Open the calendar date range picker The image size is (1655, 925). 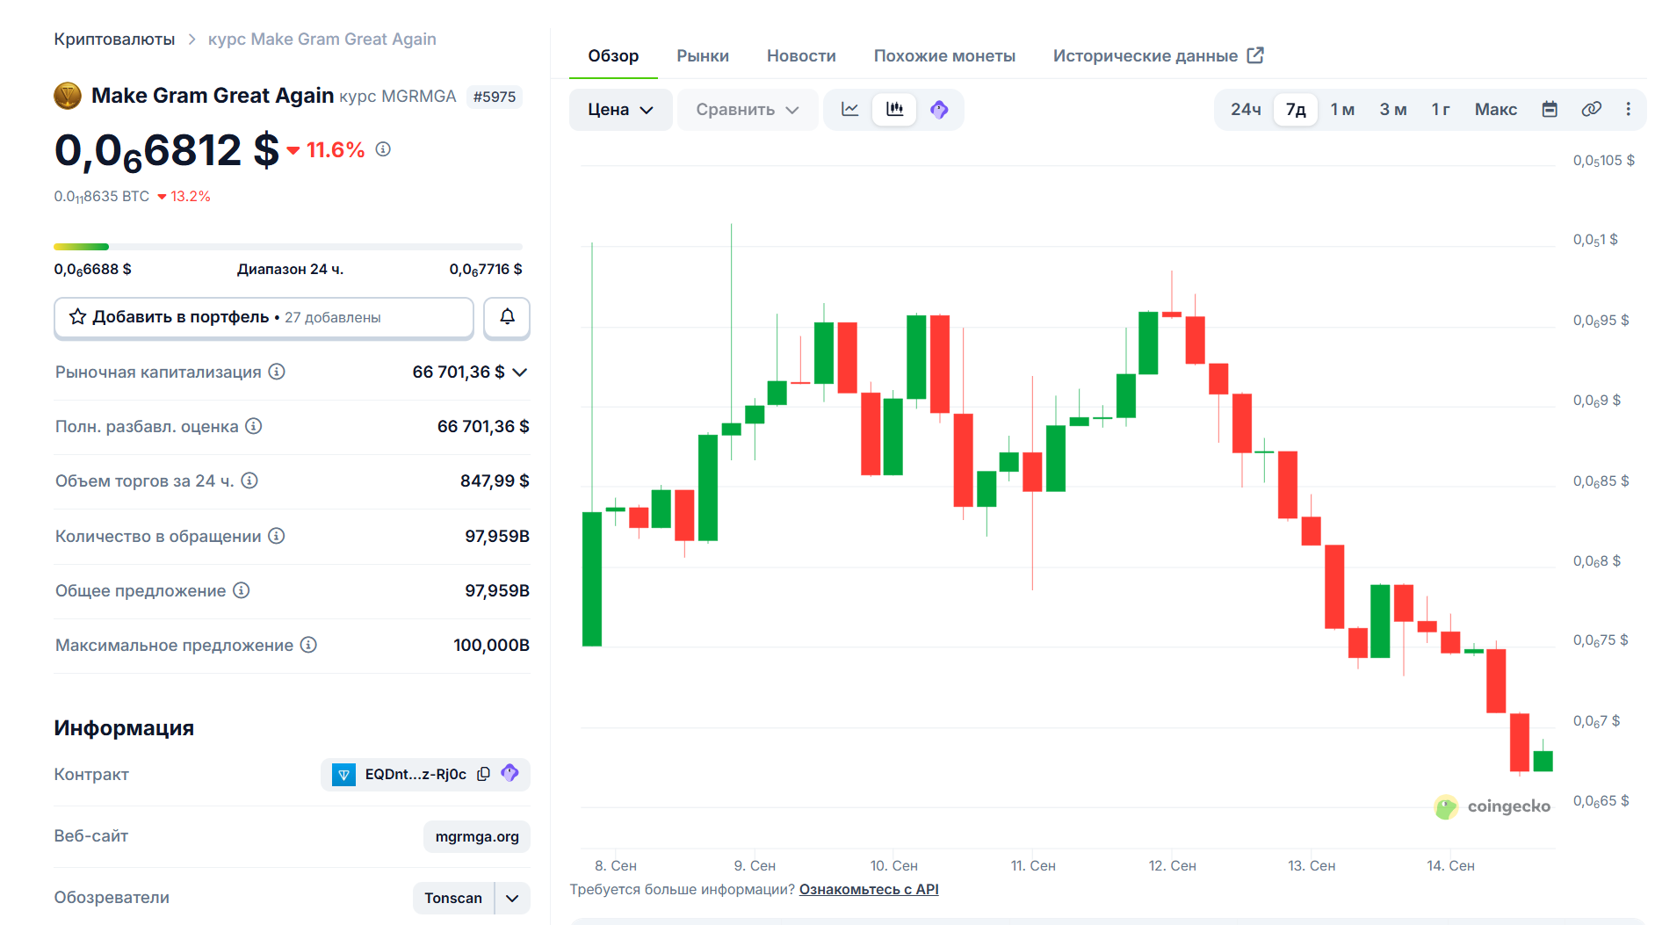pos(1550,109)
